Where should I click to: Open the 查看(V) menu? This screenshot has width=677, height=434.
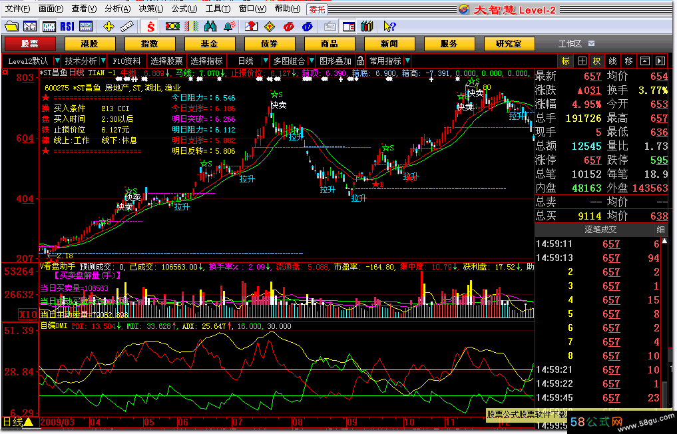point(84,9)
